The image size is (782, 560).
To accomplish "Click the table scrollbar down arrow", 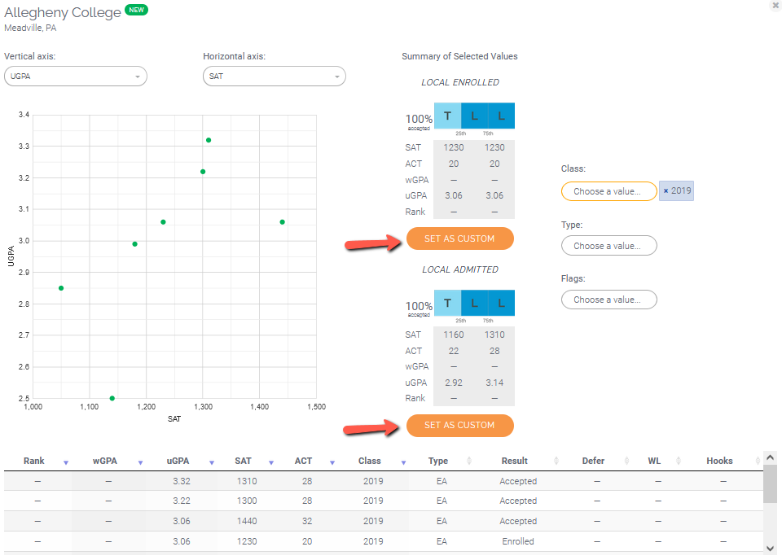I will 770,549.
